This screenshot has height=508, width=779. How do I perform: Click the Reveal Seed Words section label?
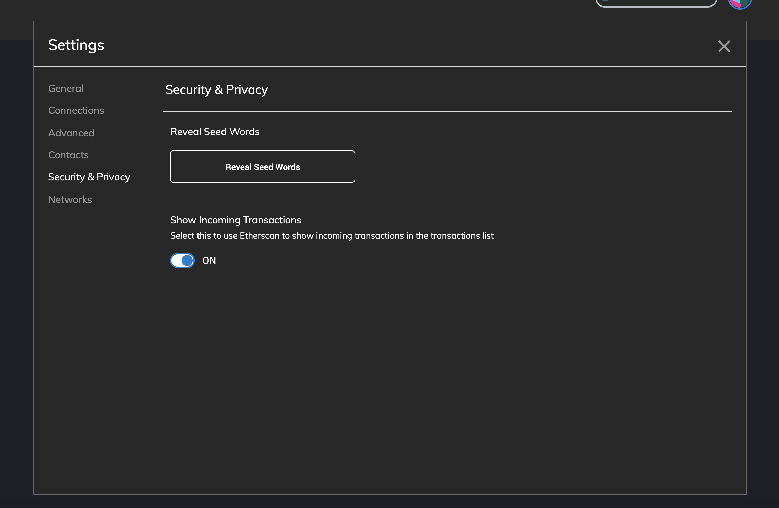[x=215, y=132]
